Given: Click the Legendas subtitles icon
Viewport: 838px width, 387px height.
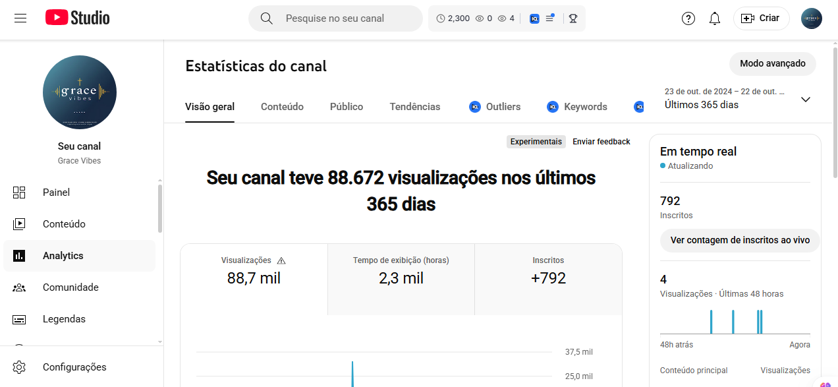Looking at the screenshot, I should (x=19, y=319).
